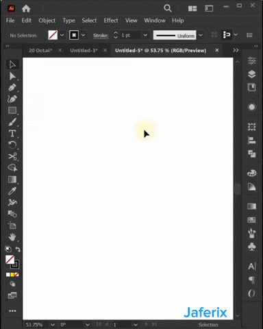The height and width of the screenshot is (329, 263).
Task: Open Edit Toolbar three dots
Action: (12, 311)
